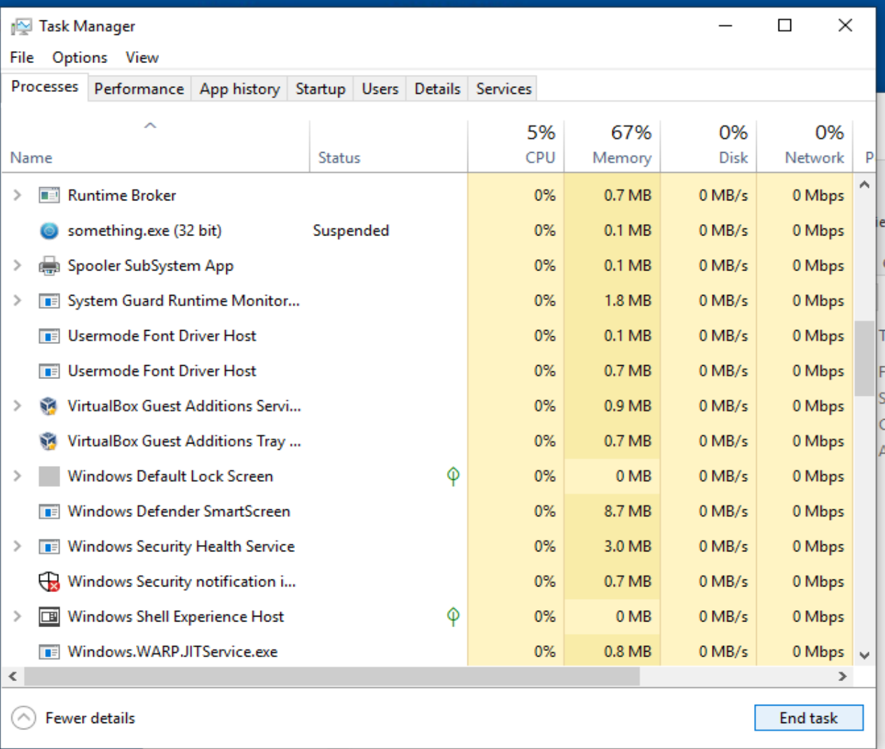Sort processes by Disk column
Image resolution: width=885 pixels, height=749 pixels.
(x=708, y=146)
